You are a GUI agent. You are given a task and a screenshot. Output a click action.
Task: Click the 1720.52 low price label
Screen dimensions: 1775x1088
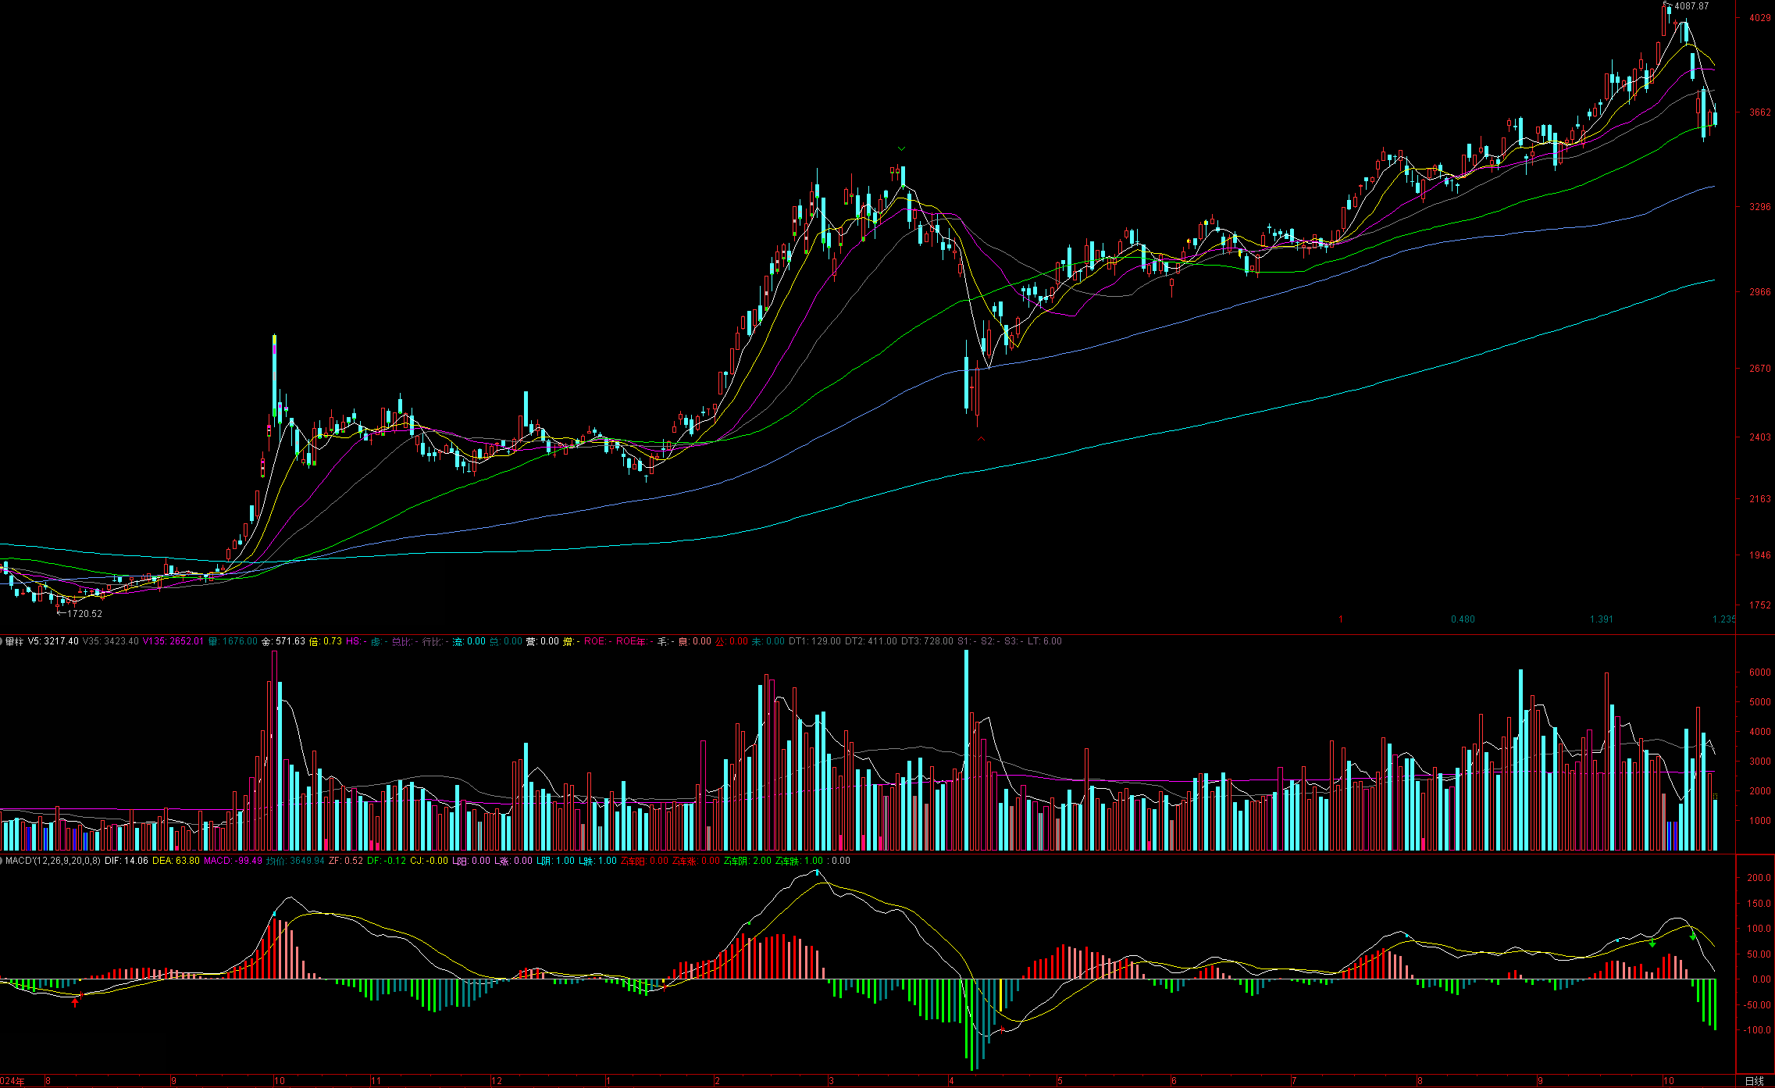click(84, 614)
